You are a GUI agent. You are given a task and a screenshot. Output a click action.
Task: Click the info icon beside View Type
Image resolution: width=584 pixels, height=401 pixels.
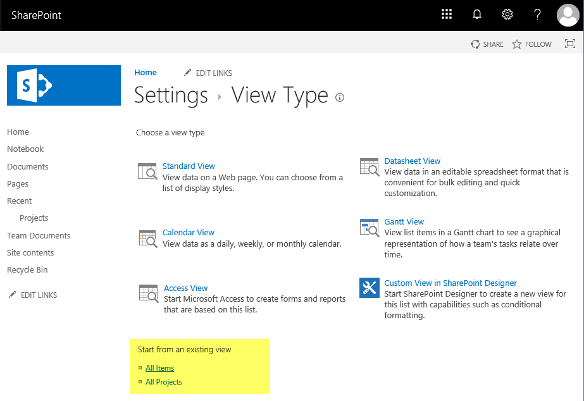pos(340,97)
